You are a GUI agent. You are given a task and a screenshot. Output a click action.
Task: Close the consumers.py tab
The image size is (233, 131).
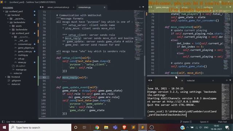(104, 7)
